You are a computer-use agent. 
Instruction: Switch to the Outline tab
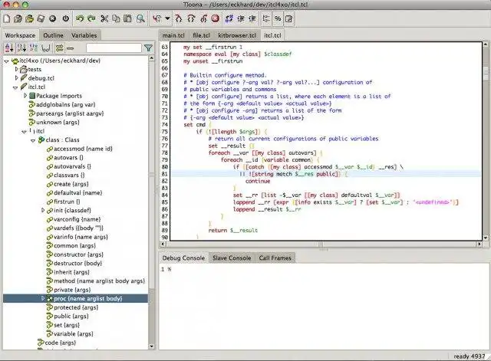click(x=53, y=35)
